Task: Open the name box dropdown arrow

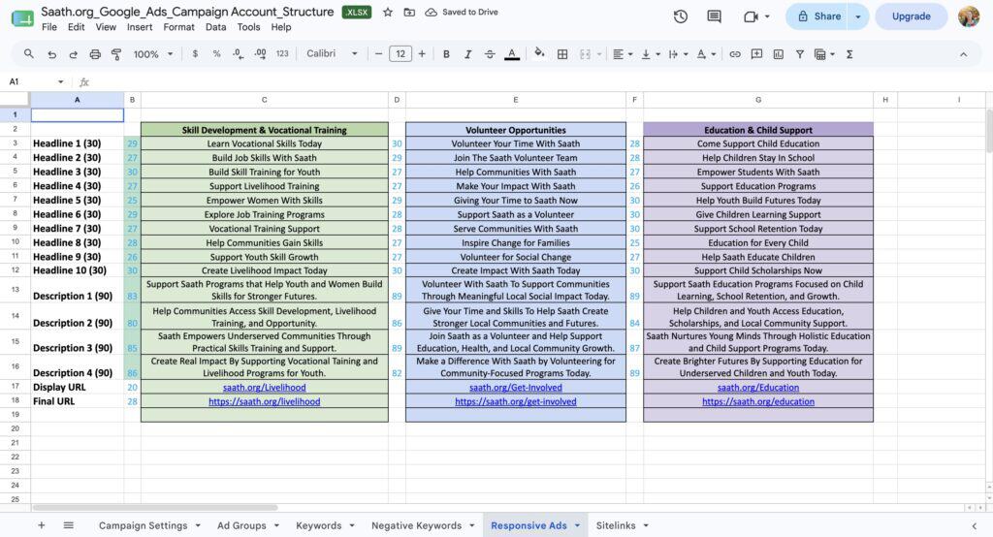Action: point(61,81)
